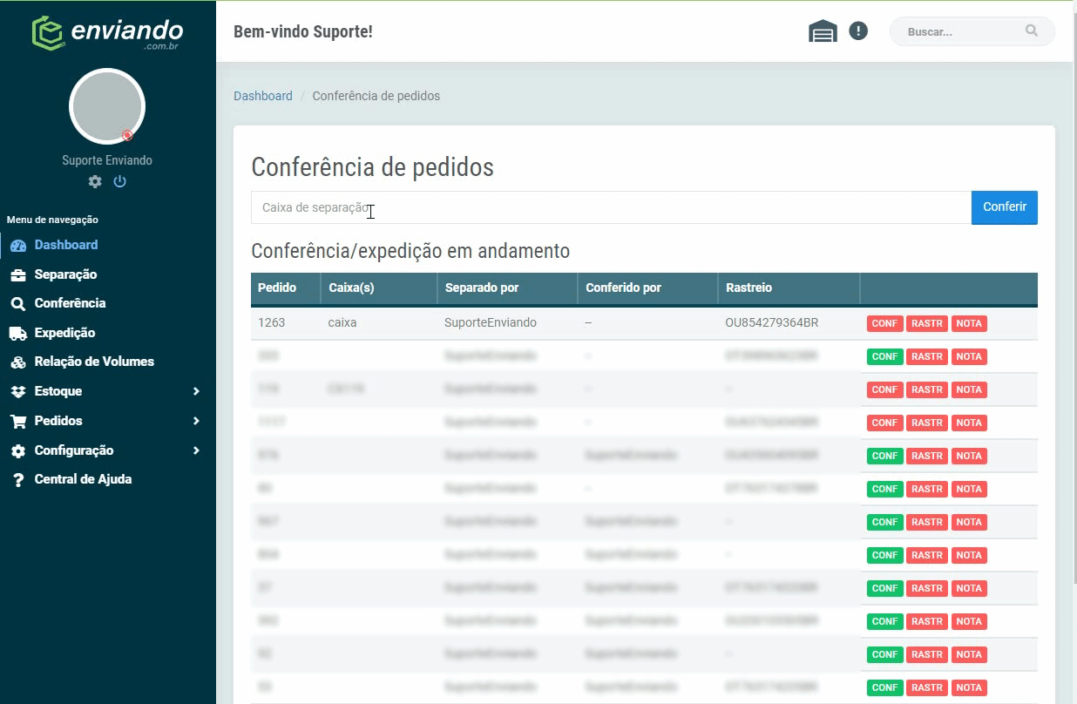Click 'Conferência de pedidos' breadcrumb text

pyautogui.click(x=376, y=96)
